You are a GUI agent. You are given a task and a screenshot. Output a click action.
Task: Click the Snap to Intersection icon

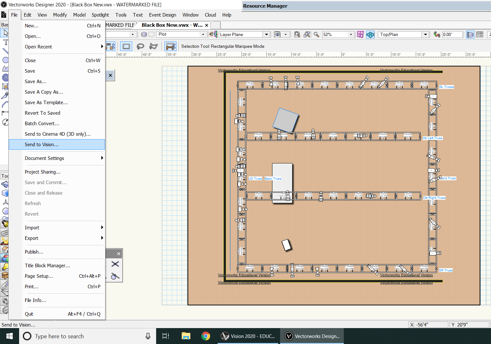pyautogui.click(x=115, y=264)
